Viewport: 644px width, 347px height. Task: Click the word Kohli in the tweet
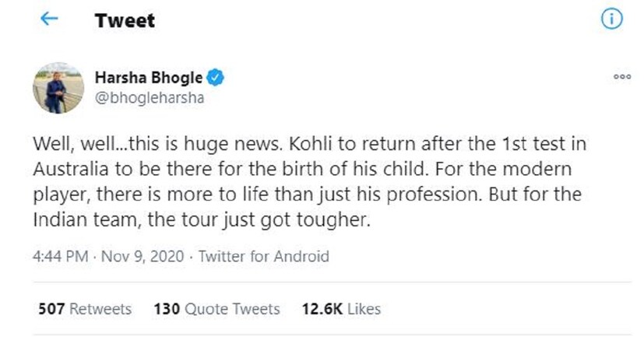[x=305, y=145]
